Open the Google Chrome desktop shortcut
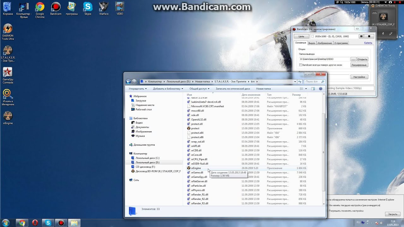 point(40,9)
